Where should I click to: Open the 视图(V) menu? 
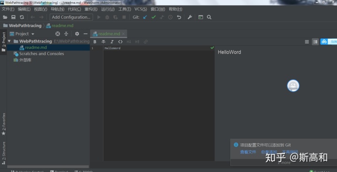coord(40,9)
